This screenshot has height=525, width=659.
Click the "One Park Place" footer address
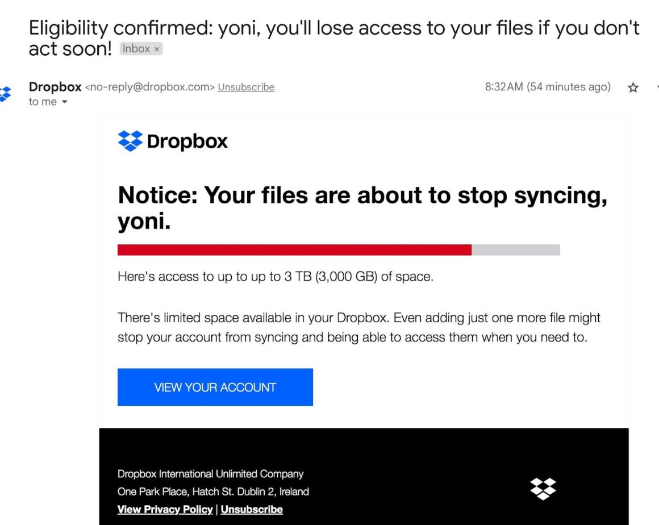[x=213, y=491]
